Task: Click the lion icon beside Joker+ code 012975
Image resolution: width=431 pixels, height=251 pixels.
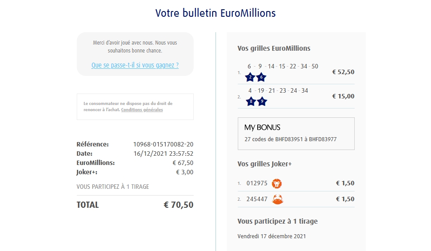Action: (x=277, y=184)
